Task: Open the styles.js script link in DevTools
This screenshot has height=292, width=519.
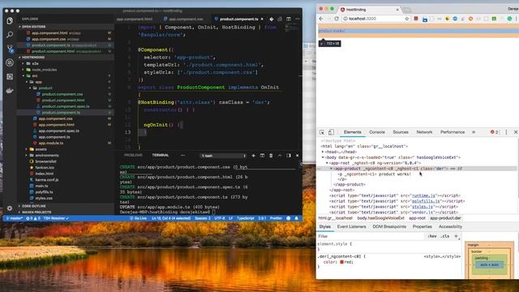Action: click(x=422, y=207)
